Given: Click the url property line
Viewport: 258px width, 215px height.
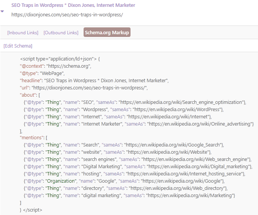Looking at the screenshot, I should [x=84, y=88].
